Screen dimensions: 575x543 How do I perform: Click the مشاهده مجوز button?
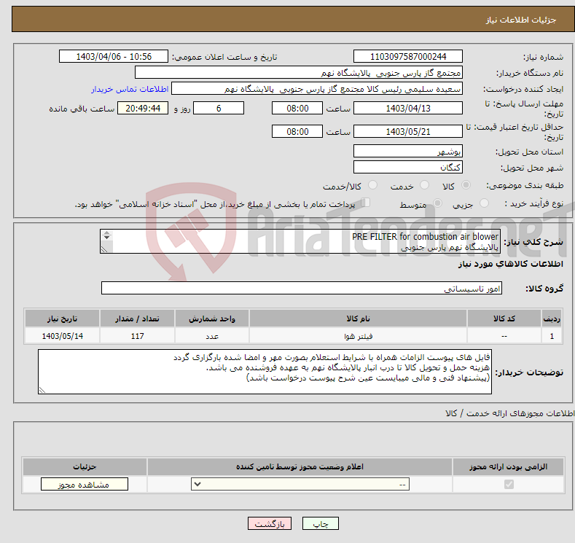[85, 485]
